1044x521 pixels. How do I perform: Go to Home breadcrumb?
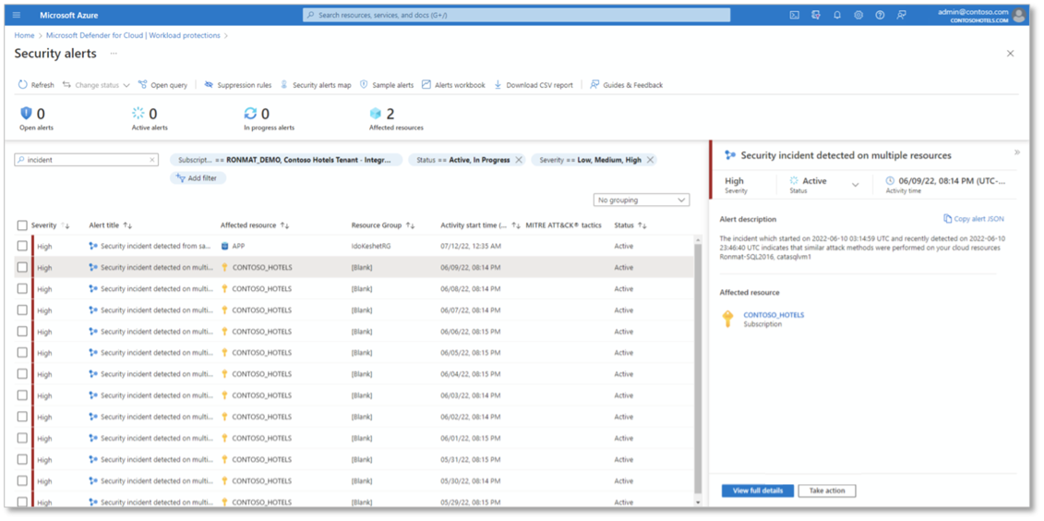24,36
